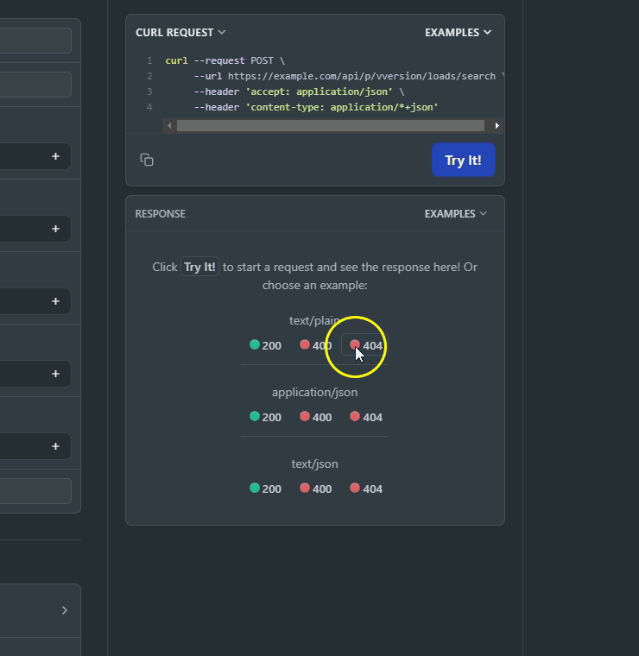Select text/json 400 example

pos(315,489)
